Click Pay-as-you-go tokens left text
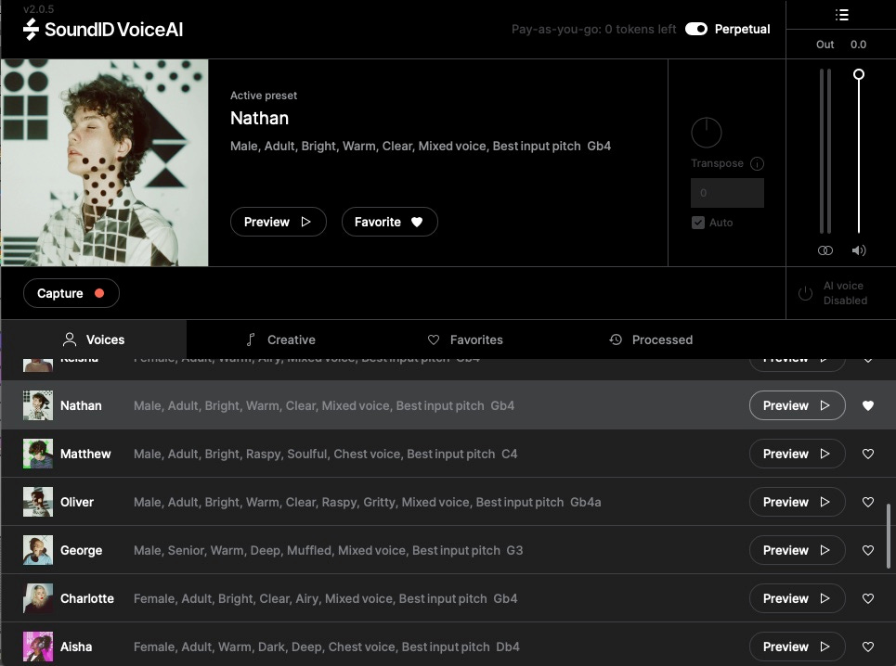The image size is (896, 666). (x=593, y=29)
